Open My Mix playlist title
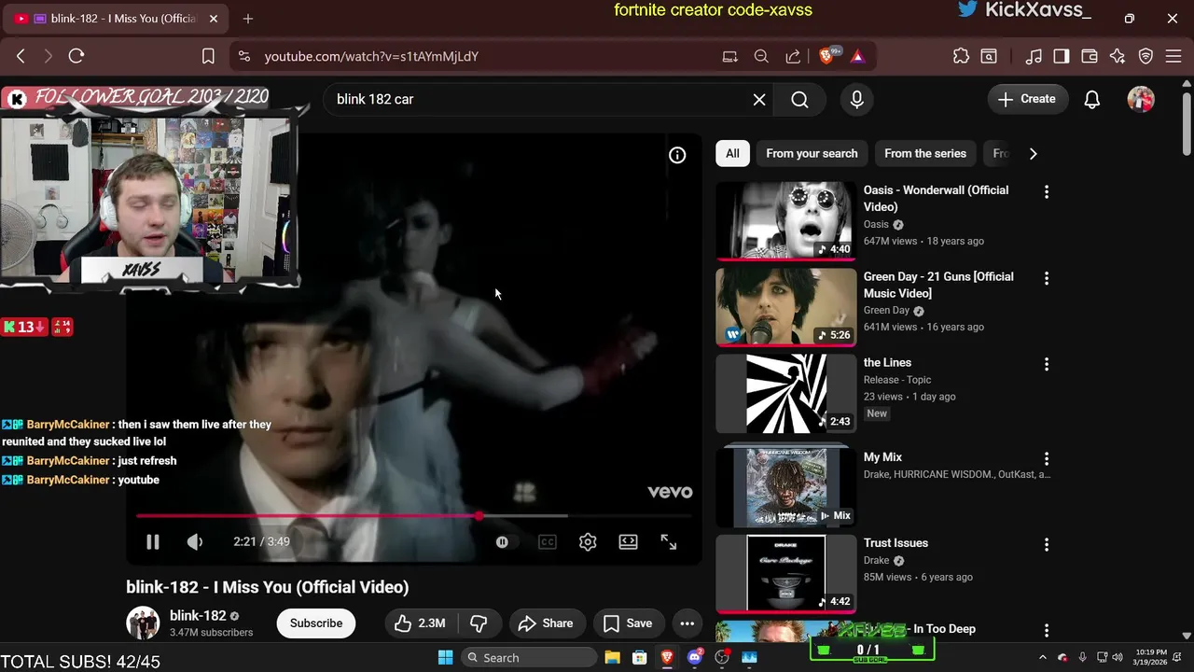Screen dimensions: 1194x672 pyautogui.click(x=882, y=457)
